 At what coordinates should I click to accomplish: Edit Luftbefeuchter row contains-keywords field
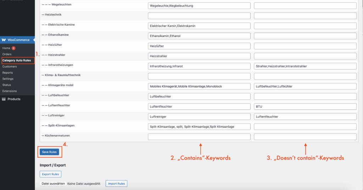(x=199, y=96)
